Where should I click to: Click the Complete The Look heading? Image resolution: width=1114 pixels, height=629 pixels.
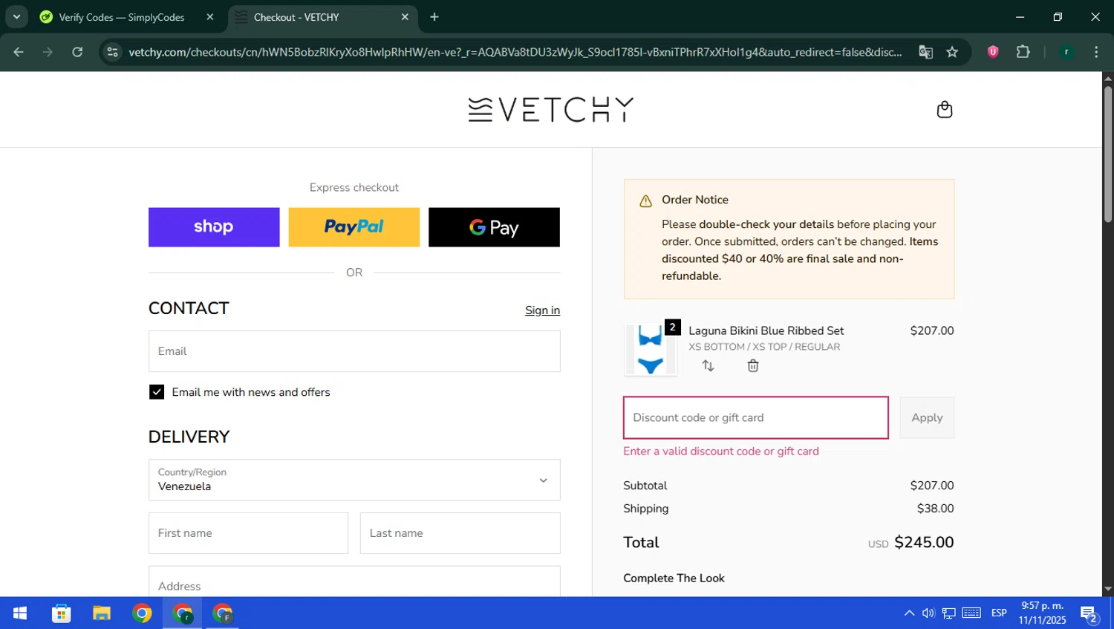pos(674,578)
